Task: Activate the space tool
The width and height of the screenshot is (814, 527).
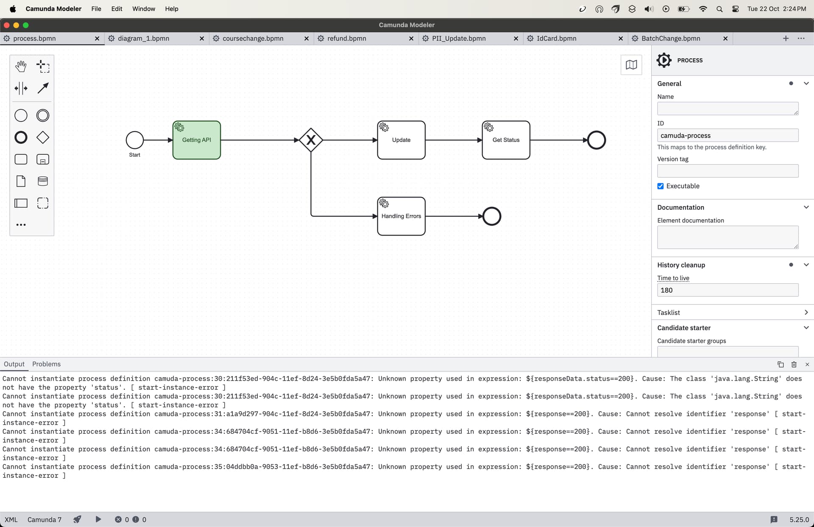Action: point(21,88)
